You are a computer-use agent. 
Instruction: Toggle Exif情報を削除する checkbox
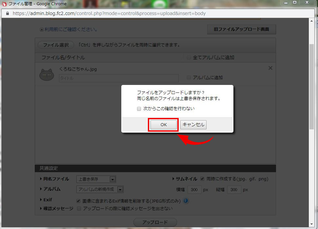[x=78, y=201]
